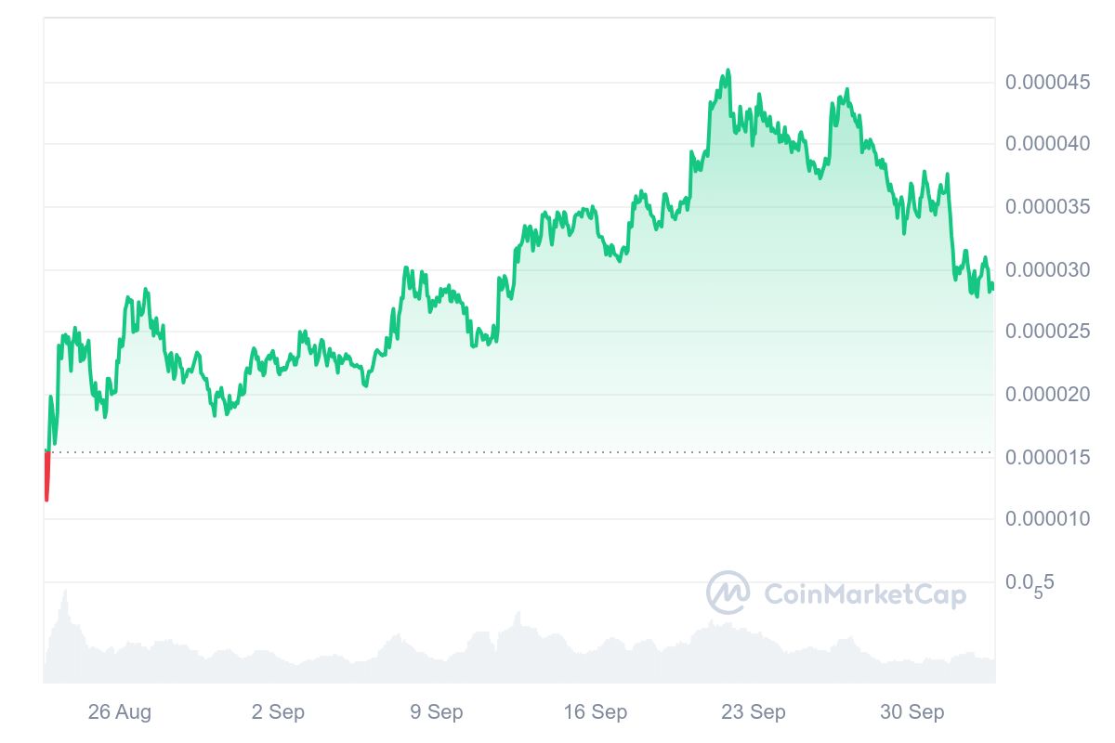Viewport: 1115px width, 743px height.
Task: Select the 16 Sep date label
Action: pos(596,712)
